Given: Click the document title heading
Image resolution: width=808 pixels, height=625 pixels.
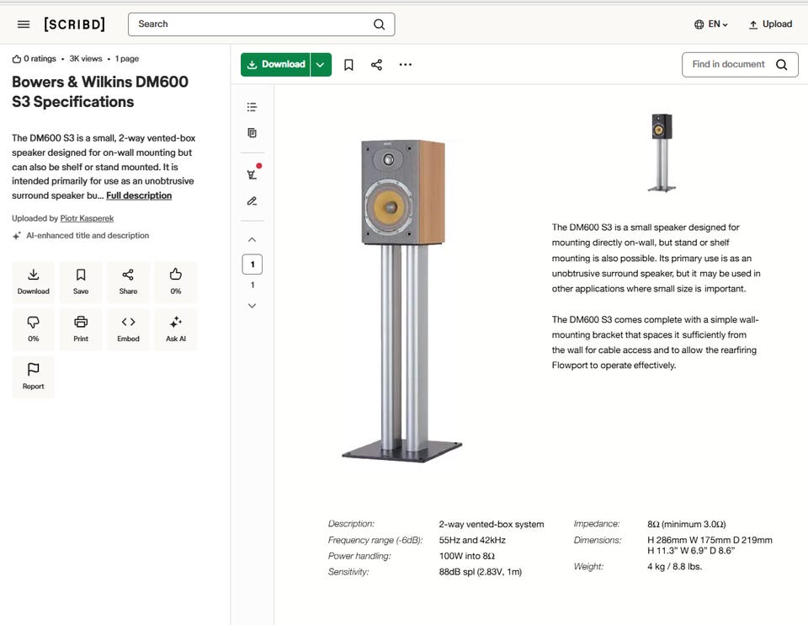Looking at the screenshot, I should (x=100, y=92).
